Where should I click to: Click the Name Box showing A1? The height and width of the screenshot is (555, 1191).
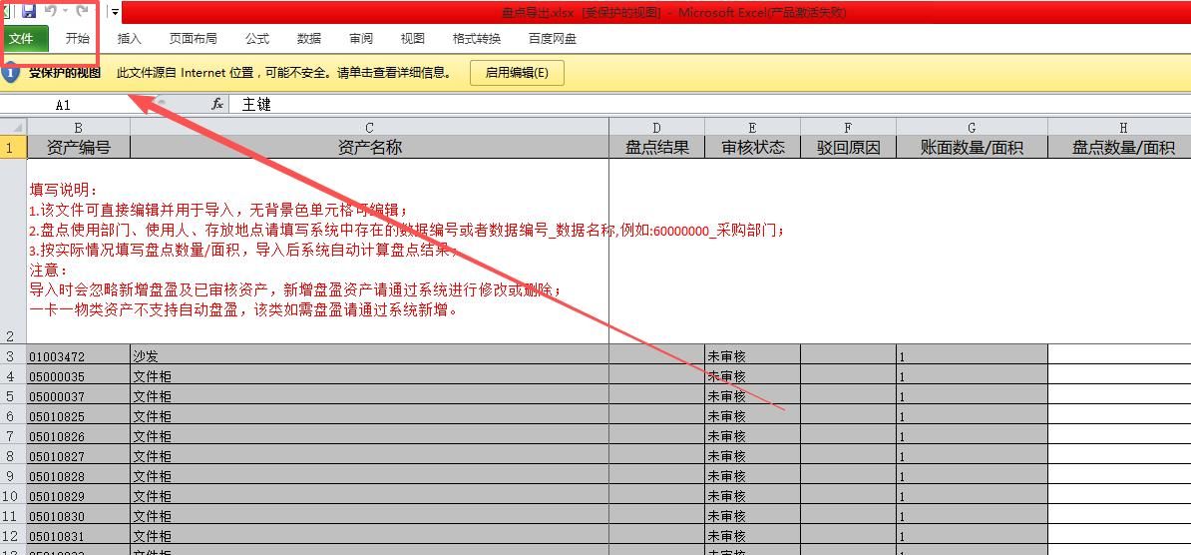64,105
